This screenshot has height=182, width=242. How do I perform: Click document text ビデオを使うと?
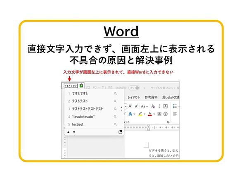(159, 150)
